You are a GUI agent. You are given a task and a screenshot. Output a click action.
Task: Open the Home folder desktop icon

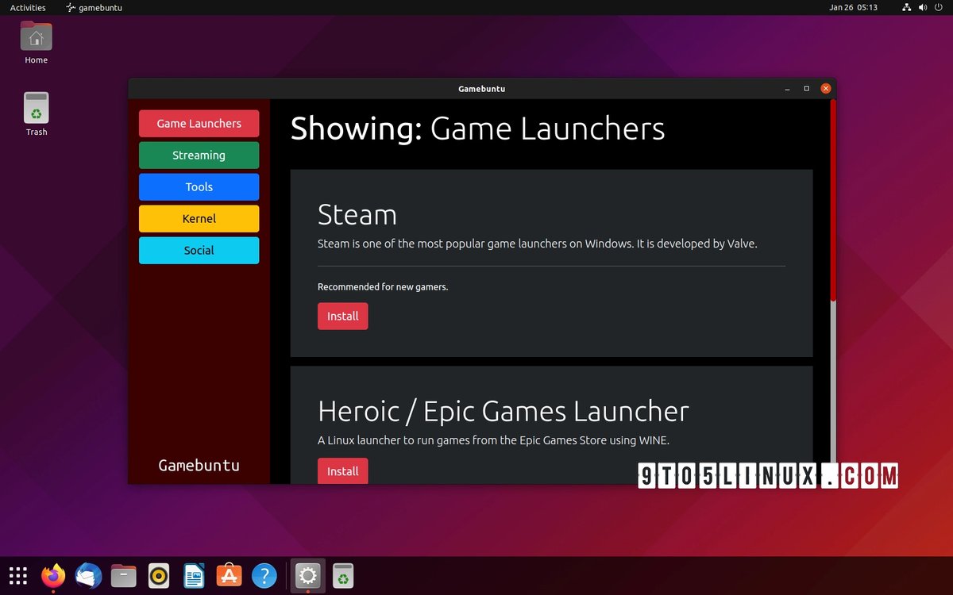pyautogui.click(x=37, y=43)
